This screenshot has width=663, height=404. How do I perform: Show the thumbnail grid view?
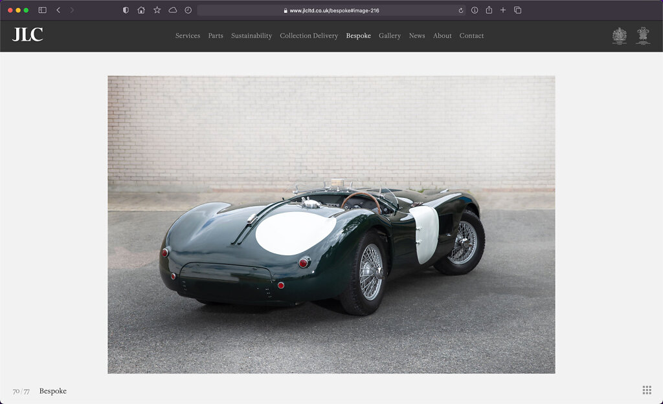pyautogui.click(x=647, y=390)
